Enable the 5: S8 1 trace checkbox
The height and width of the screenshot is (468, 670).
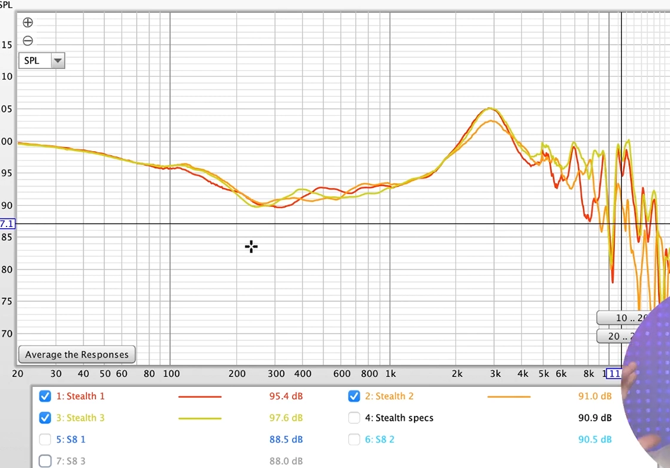point(45,440)
